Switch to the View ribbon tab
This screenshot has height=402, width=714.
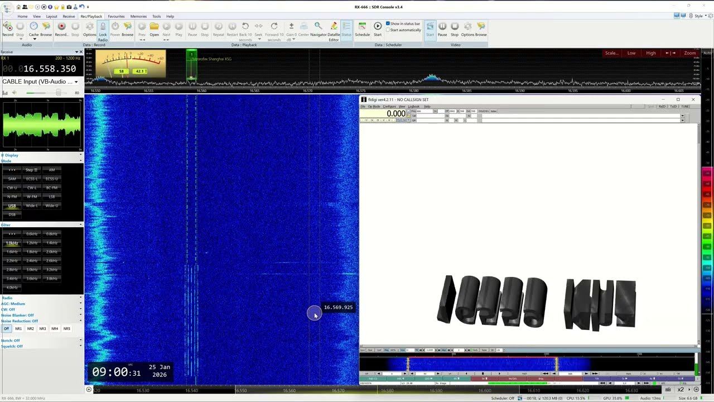click(x=37, y=16)
